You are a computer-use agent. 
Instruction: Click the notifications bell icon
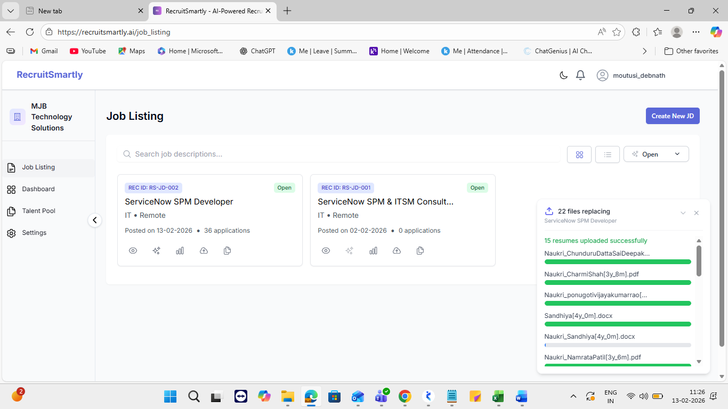click(x=580, y=76)
